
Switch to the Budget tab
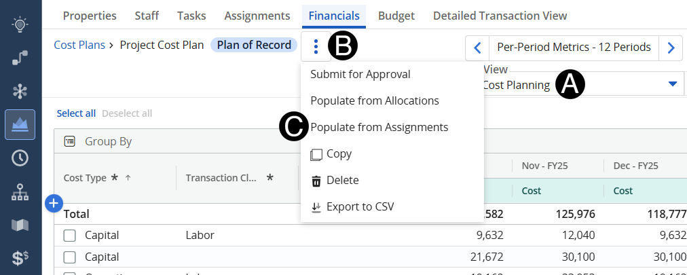coord(396,15)
